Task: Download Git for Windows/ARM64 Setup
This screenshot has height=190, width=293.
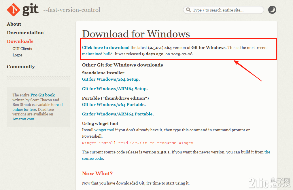Action: (114, 89)
